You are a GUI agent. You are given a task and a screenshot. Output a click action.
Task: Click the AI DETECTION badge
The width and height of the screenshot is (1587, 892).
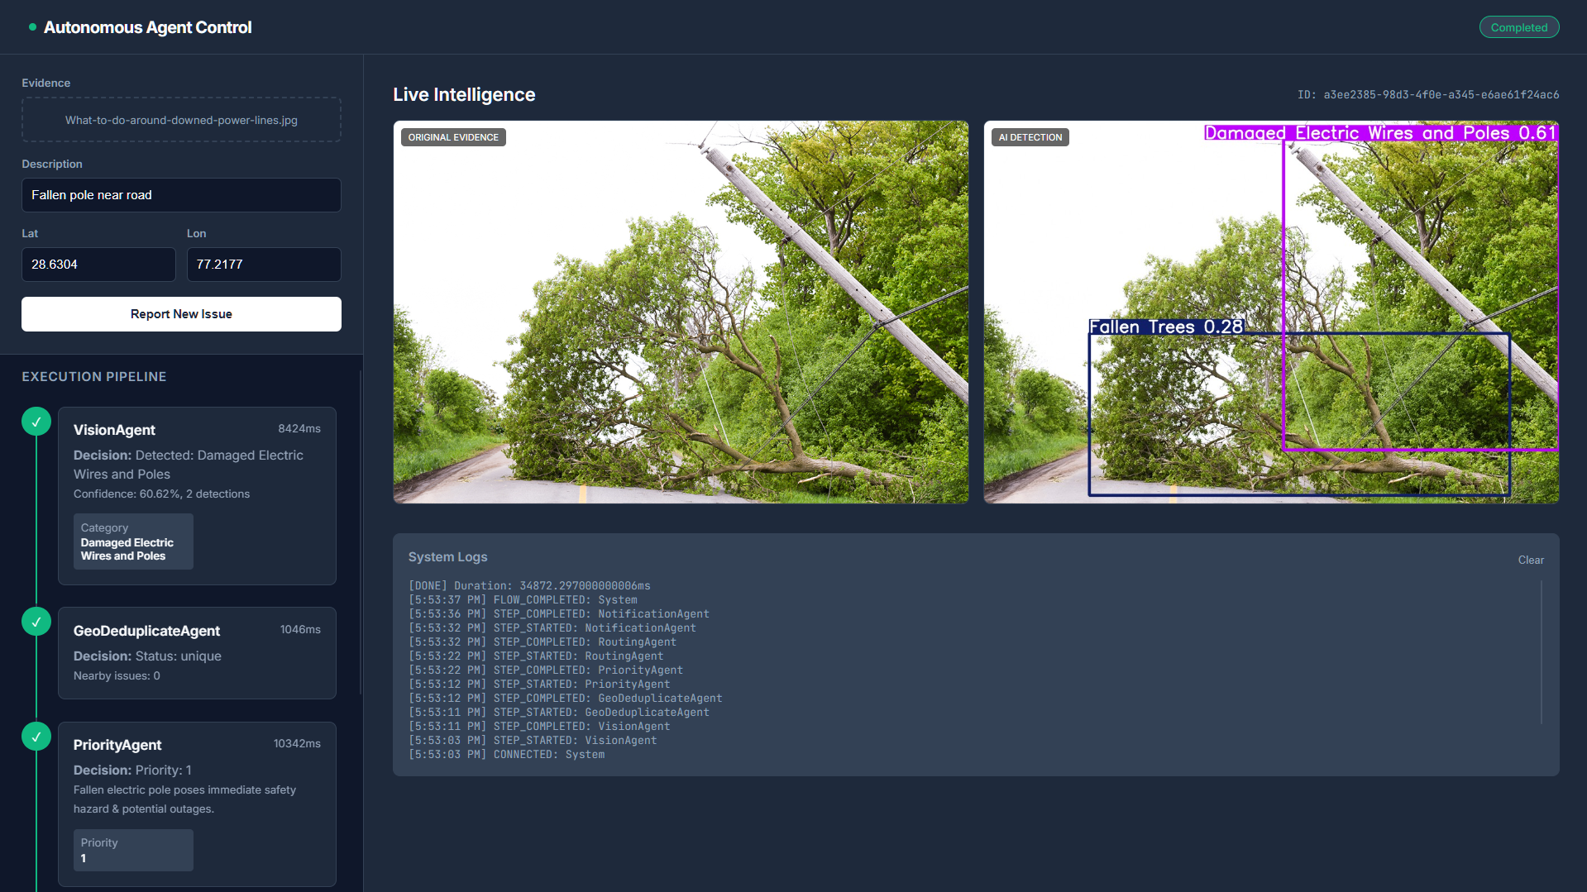point(1030,136)
